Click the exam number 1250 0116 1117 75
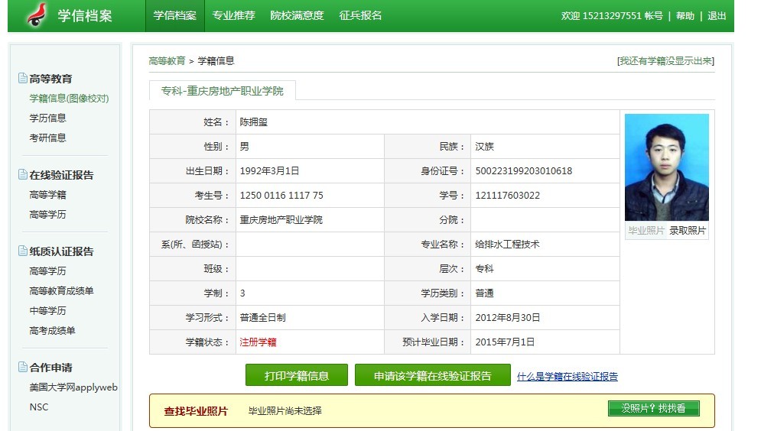The width and height of the screenshot is (761, 431). (x=281, y=196)
